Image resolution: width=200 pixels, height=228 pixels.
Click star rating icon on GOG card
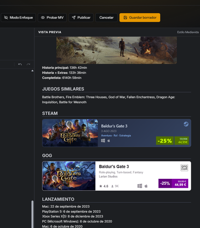100,186
